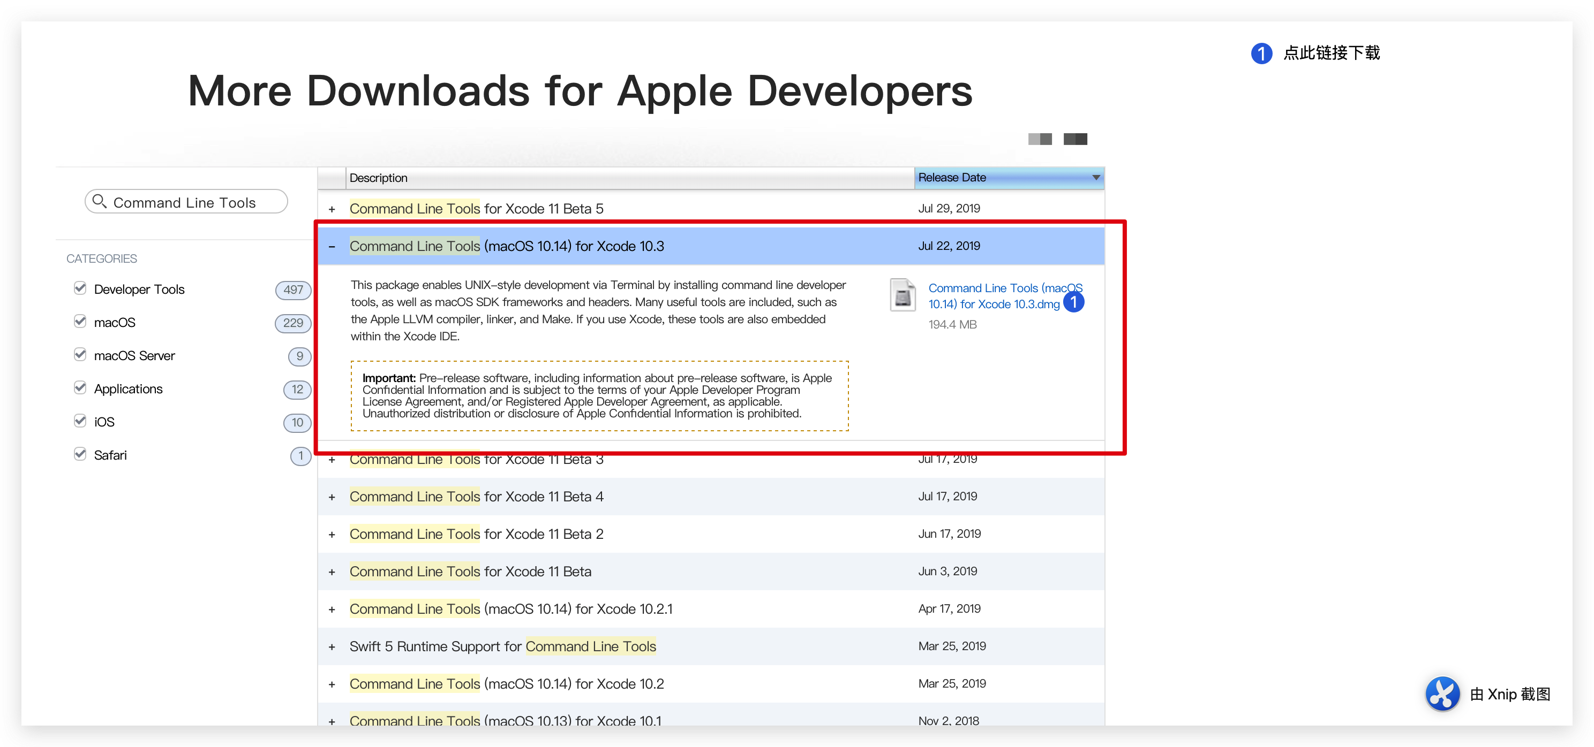
Task: Click the Command Line Tools search field
Action: pyautogui.click(x=186, y=202)
